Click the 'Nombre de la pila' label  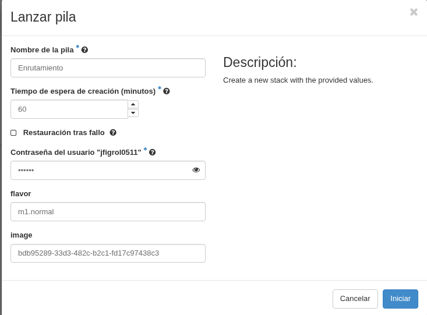[x=42, y=50]
